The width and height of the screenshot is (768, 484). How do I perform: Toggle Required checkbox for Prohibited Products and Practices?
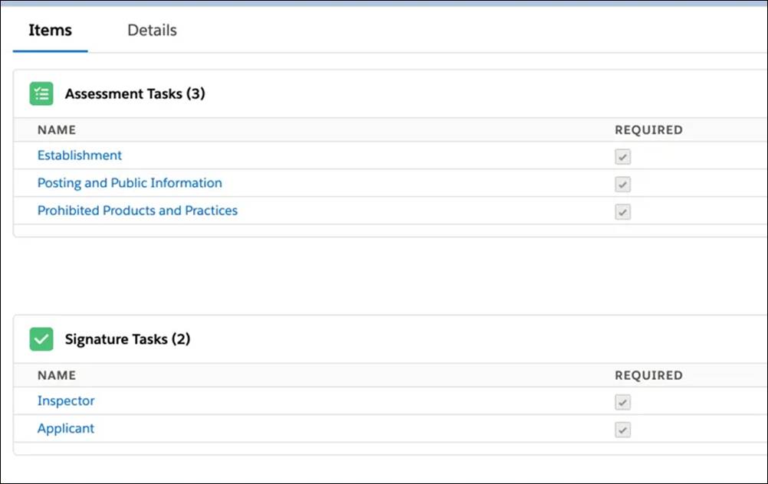tap(623, 212)
